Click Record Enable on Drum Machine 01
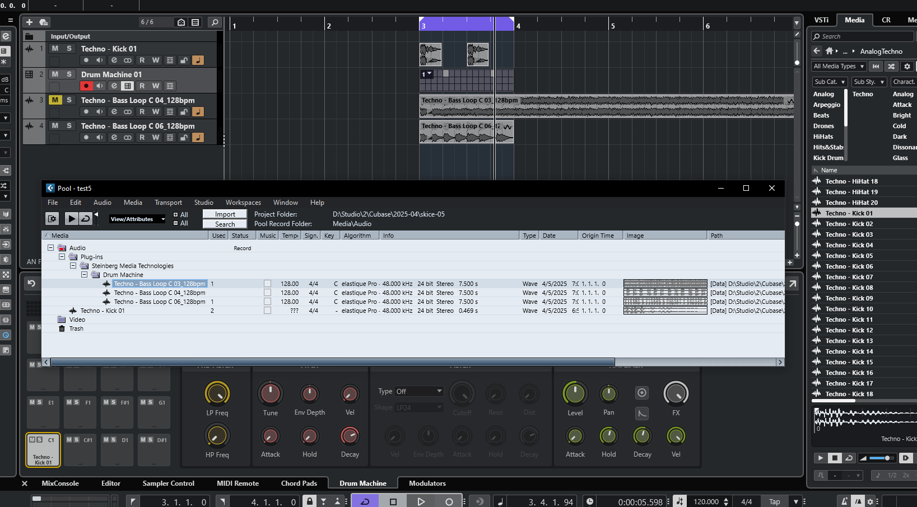Viewport: 917px width, 507px height. pos(86,86)
